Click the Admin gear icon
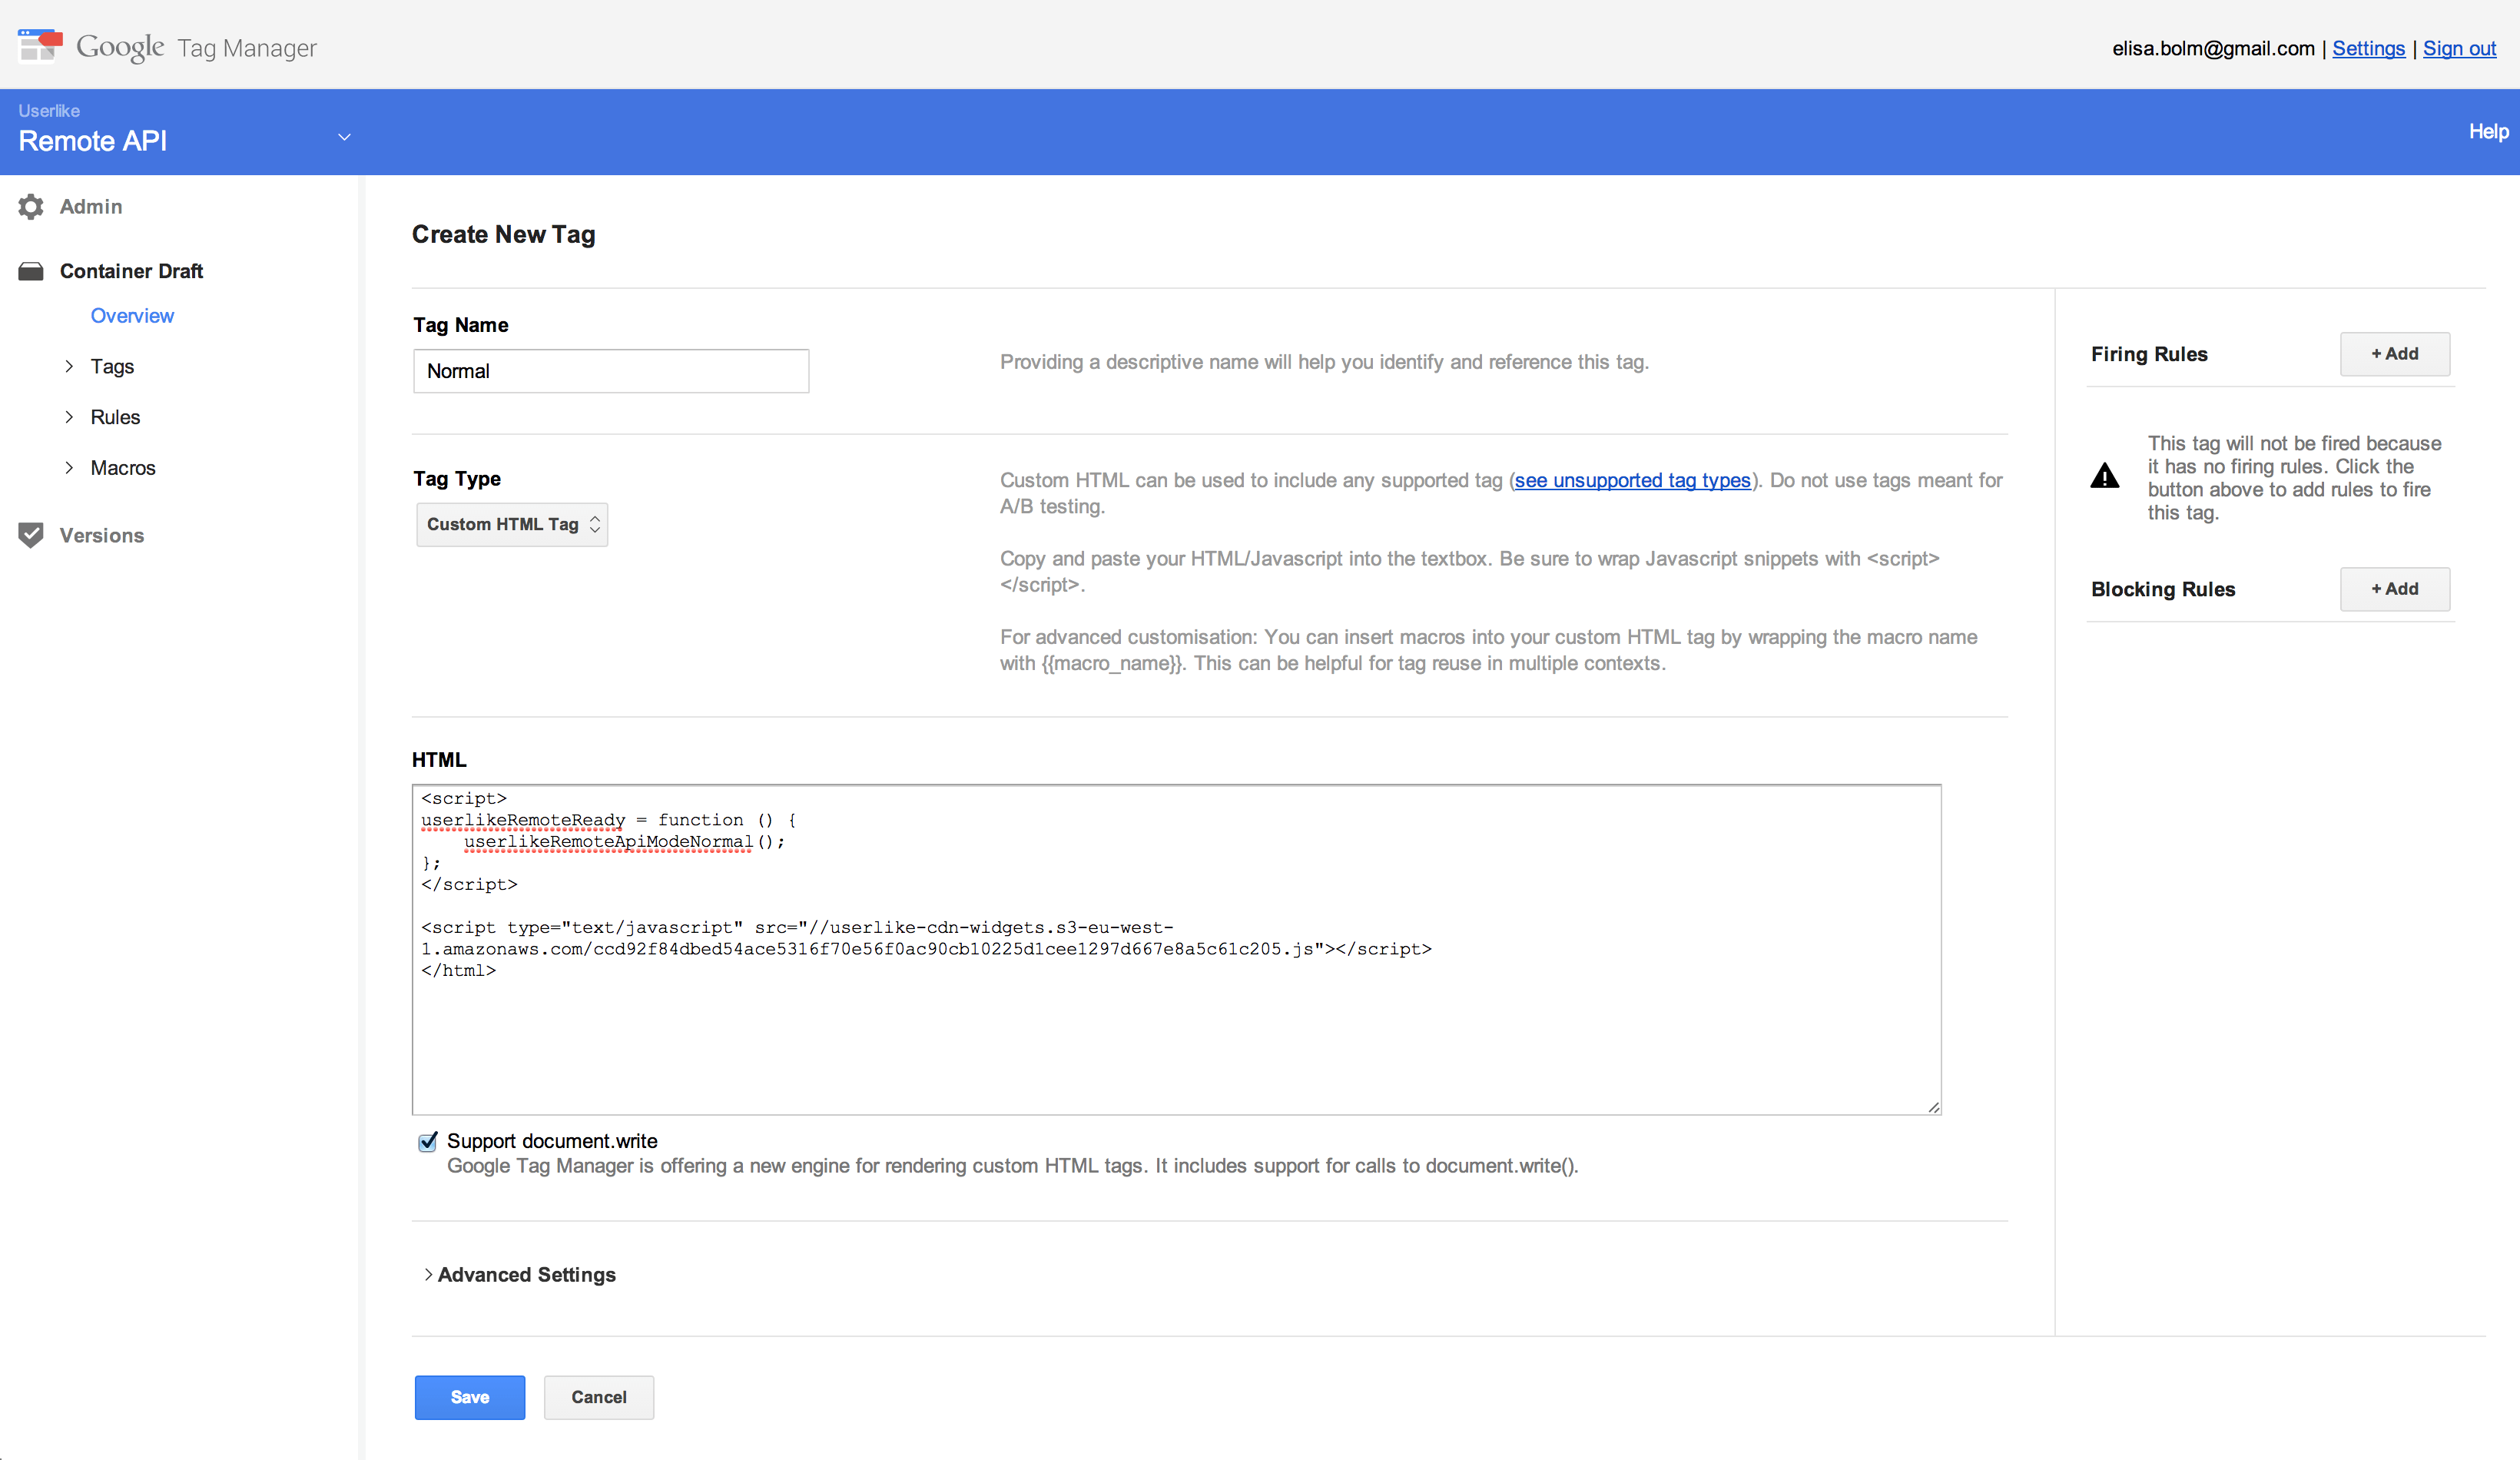The image size is (2520, 1460). [31, 207]
